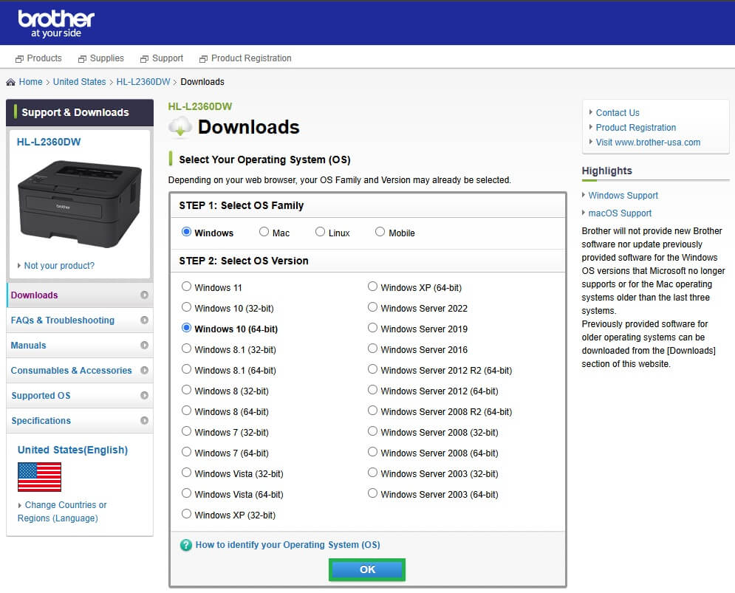Open macOS Support highlight link
Screen dimensions: 735x593
coord(620,213)
